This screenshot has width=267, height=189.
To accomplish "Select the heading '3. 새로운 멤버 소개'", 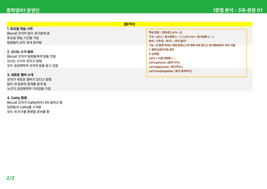I will (x=20, y=74).
